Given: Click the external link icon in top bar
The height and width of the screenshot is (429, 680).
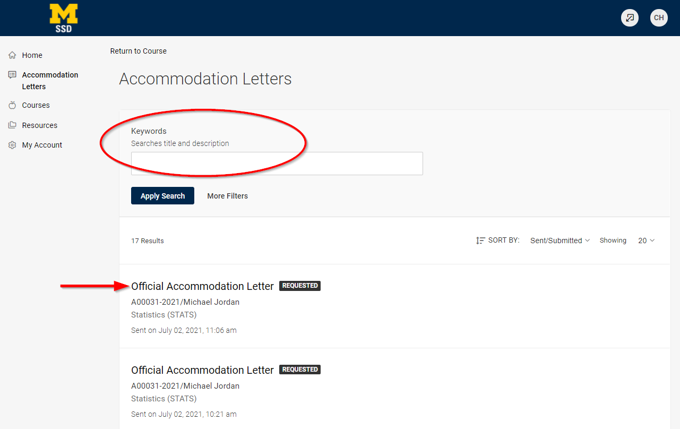Looking at the screenshot, I should [630, 18].
